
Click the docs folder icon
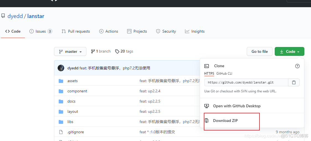61,101
